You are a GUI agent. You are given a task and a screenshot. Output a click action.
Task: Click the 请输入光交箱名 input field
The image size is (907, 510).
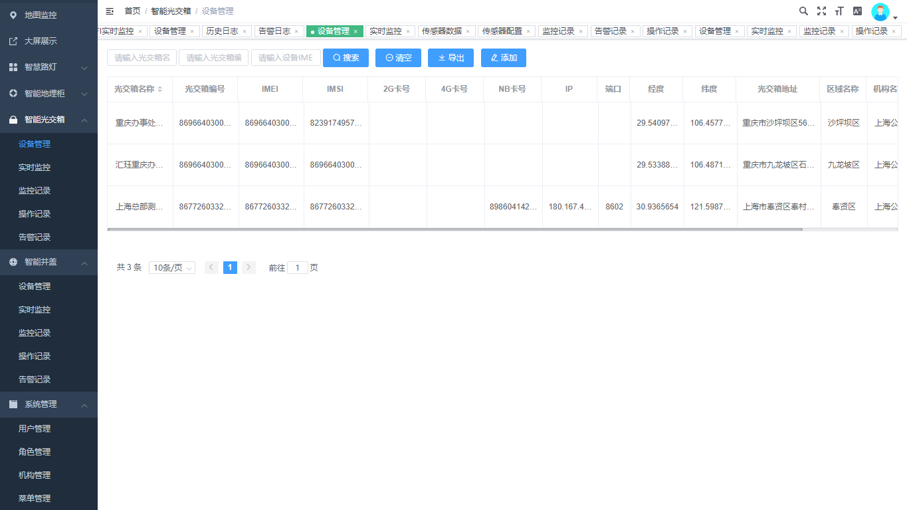click(x=142, y=58)
